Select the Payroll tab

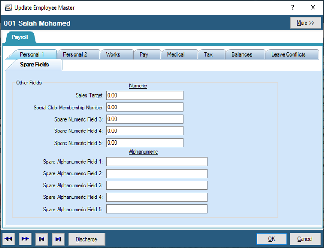[x=20, y=37]
